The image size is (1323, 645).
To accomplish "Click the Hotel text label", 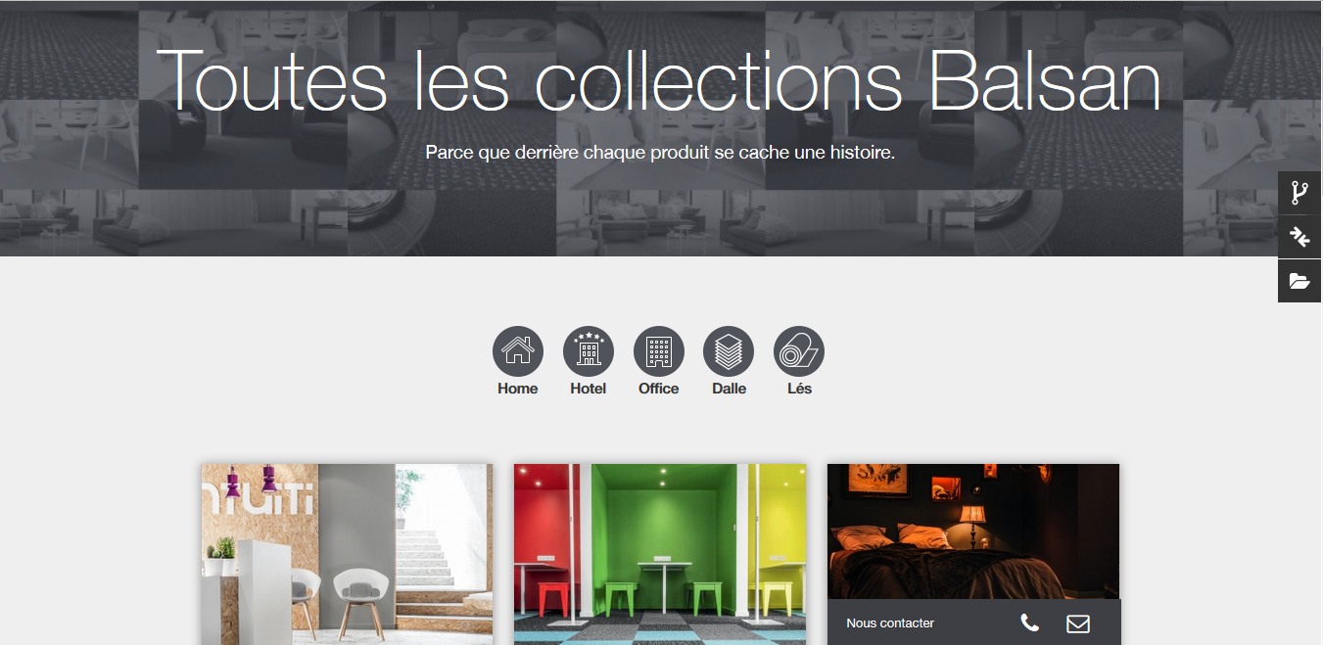I will (x=588, y=389).
